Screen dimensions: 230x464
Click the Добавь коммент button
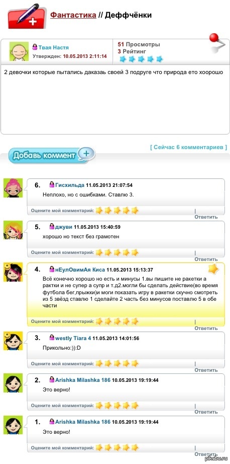[52, 155]
